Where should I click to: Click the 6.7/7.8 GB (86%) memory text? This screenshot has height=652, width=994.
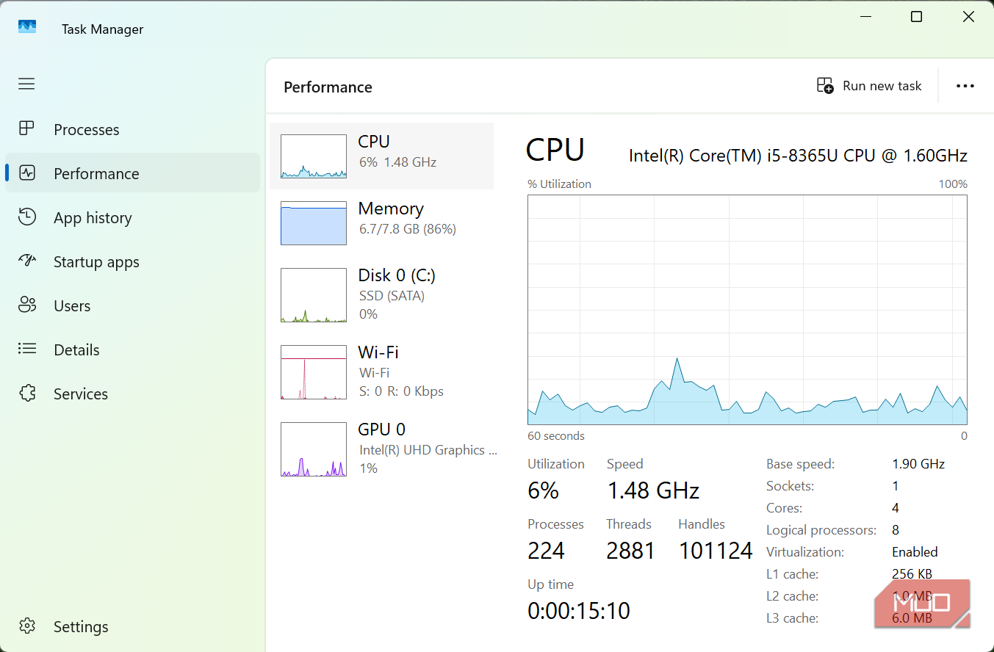[x=408, y=229]
